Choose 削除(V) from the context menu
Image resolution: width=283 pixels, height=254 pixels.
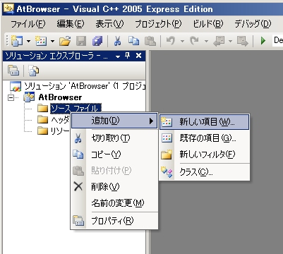(x=114, y=187)
